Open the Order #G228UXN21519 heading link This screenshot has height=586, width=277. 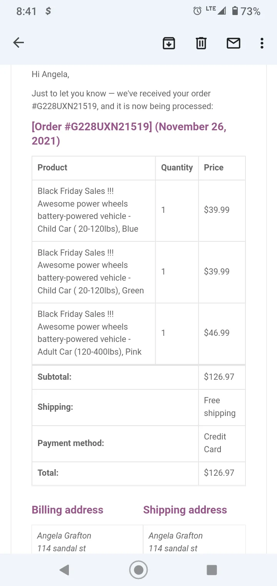(x=129, y=134)
